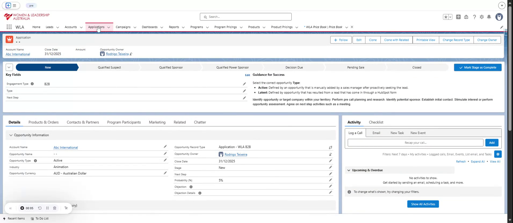Click Change Record Type button
This screenshot has width=513, height=223.
pos(456,40)
